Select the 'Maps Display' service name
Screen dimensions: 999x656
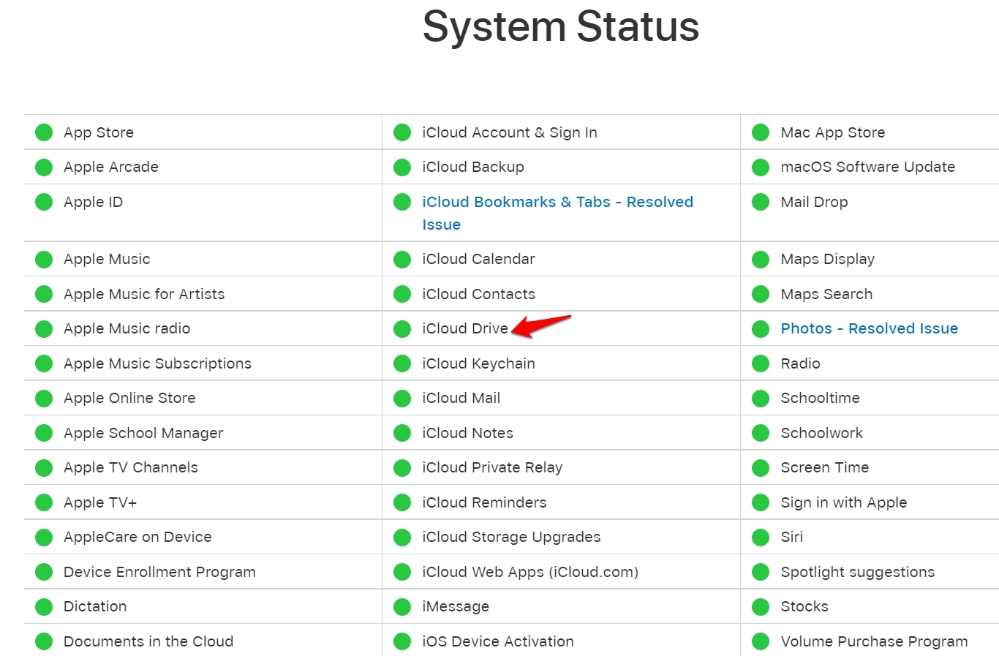[x=827, y=259]
